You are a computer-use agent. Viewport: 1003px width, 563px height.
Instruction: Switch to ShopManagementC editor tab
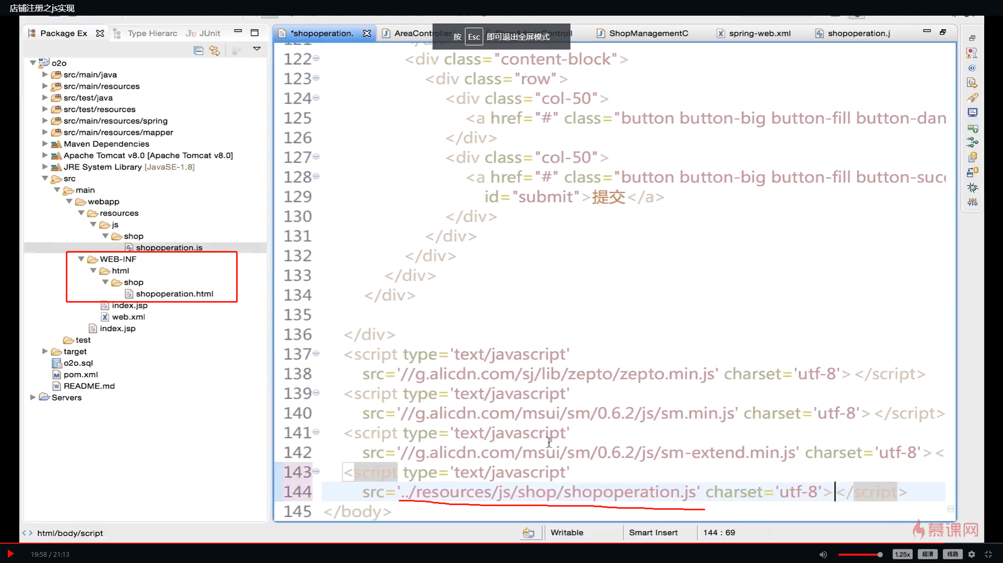(643, 33)
